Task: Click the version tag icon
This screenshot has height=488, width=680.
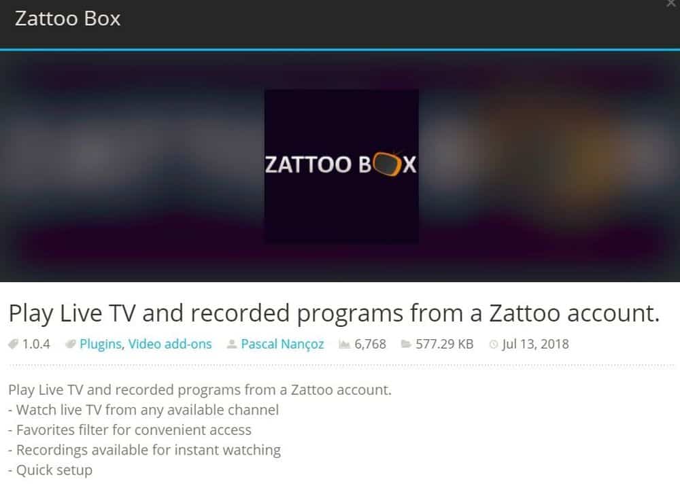Action: pos(13,344)
